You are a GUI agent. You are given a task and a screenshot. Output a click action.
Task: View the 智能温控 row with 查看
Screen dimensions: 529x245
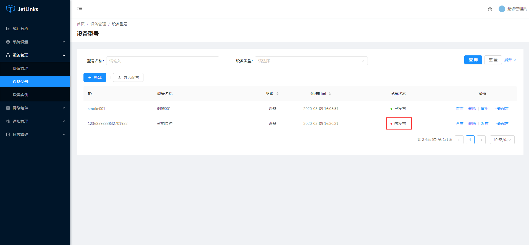tap(460, 123)
